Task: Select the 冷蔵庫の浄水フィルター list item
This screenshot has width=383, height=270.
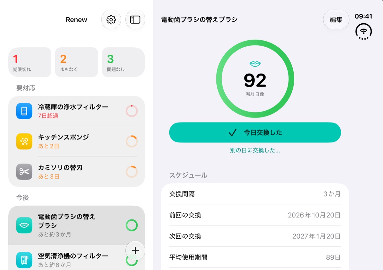Action: pos(77,111)
